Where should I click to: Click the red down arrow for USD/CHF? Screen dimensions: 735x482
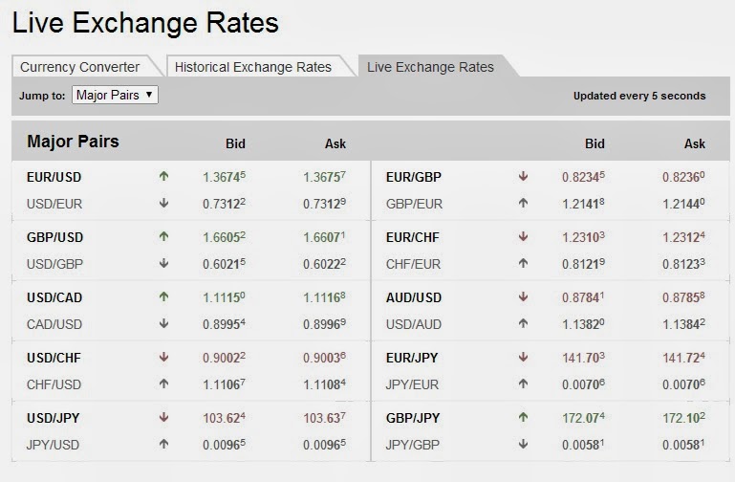coord(163,357)
